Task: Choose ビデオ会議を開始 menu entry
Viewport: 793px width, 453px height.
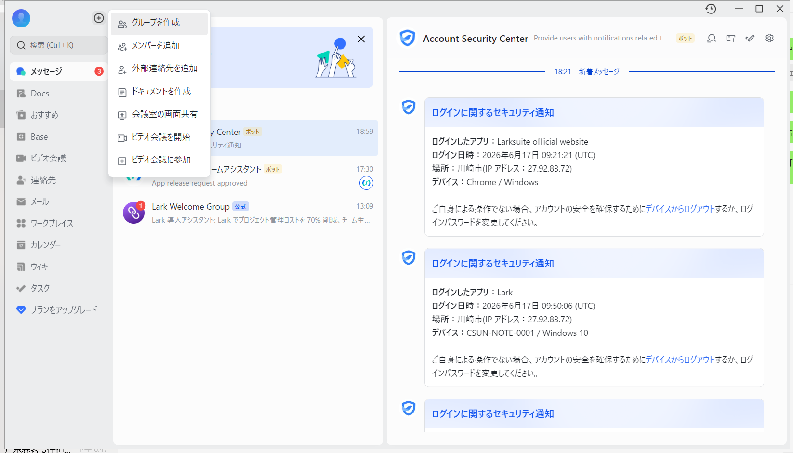Action: pos(159,137)
